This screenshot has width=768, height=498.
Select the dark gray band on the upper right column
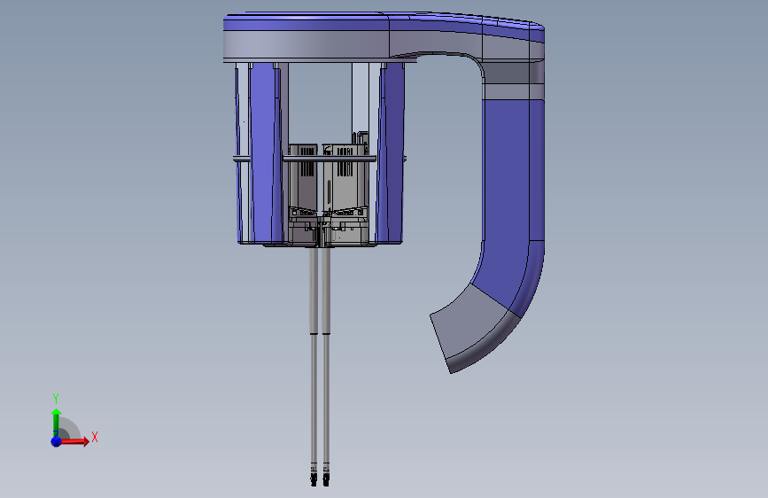click(x=512, y=73)
